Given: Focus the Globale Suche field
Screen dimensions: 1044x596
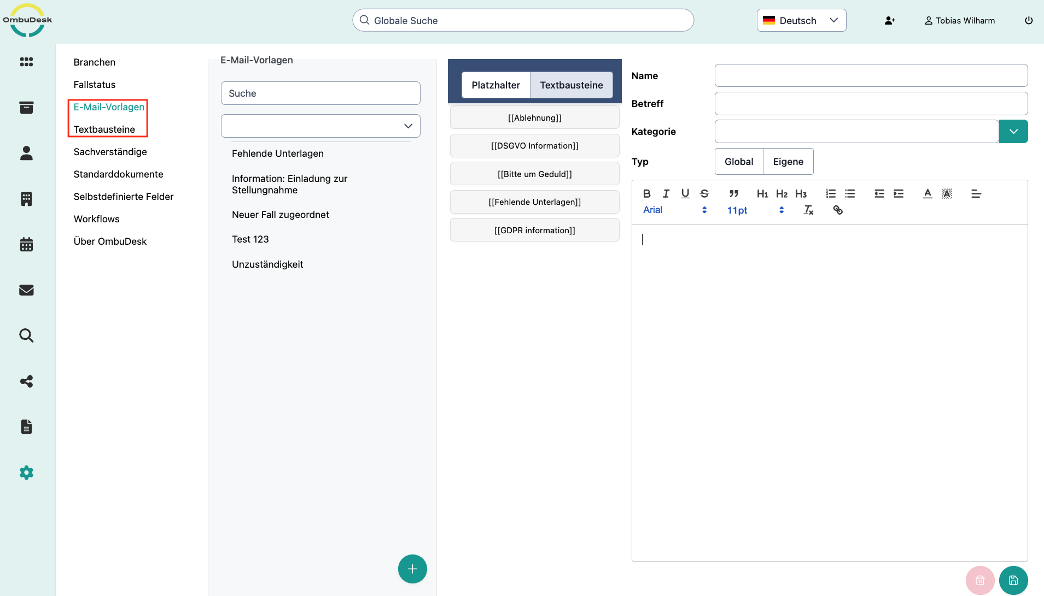Looking at the screenshot, I should pos(523,20).
